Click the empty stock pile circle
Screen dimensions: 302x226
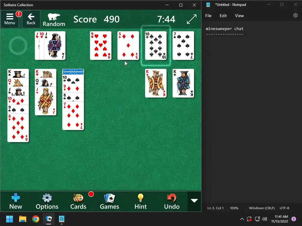point(18,46)
